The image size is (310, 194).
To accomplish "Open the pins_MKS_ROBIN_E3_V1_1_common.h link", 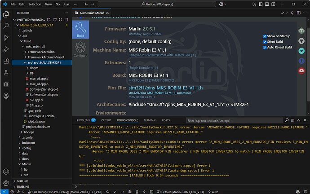I will pyautogui.click(x=160, y=93).
